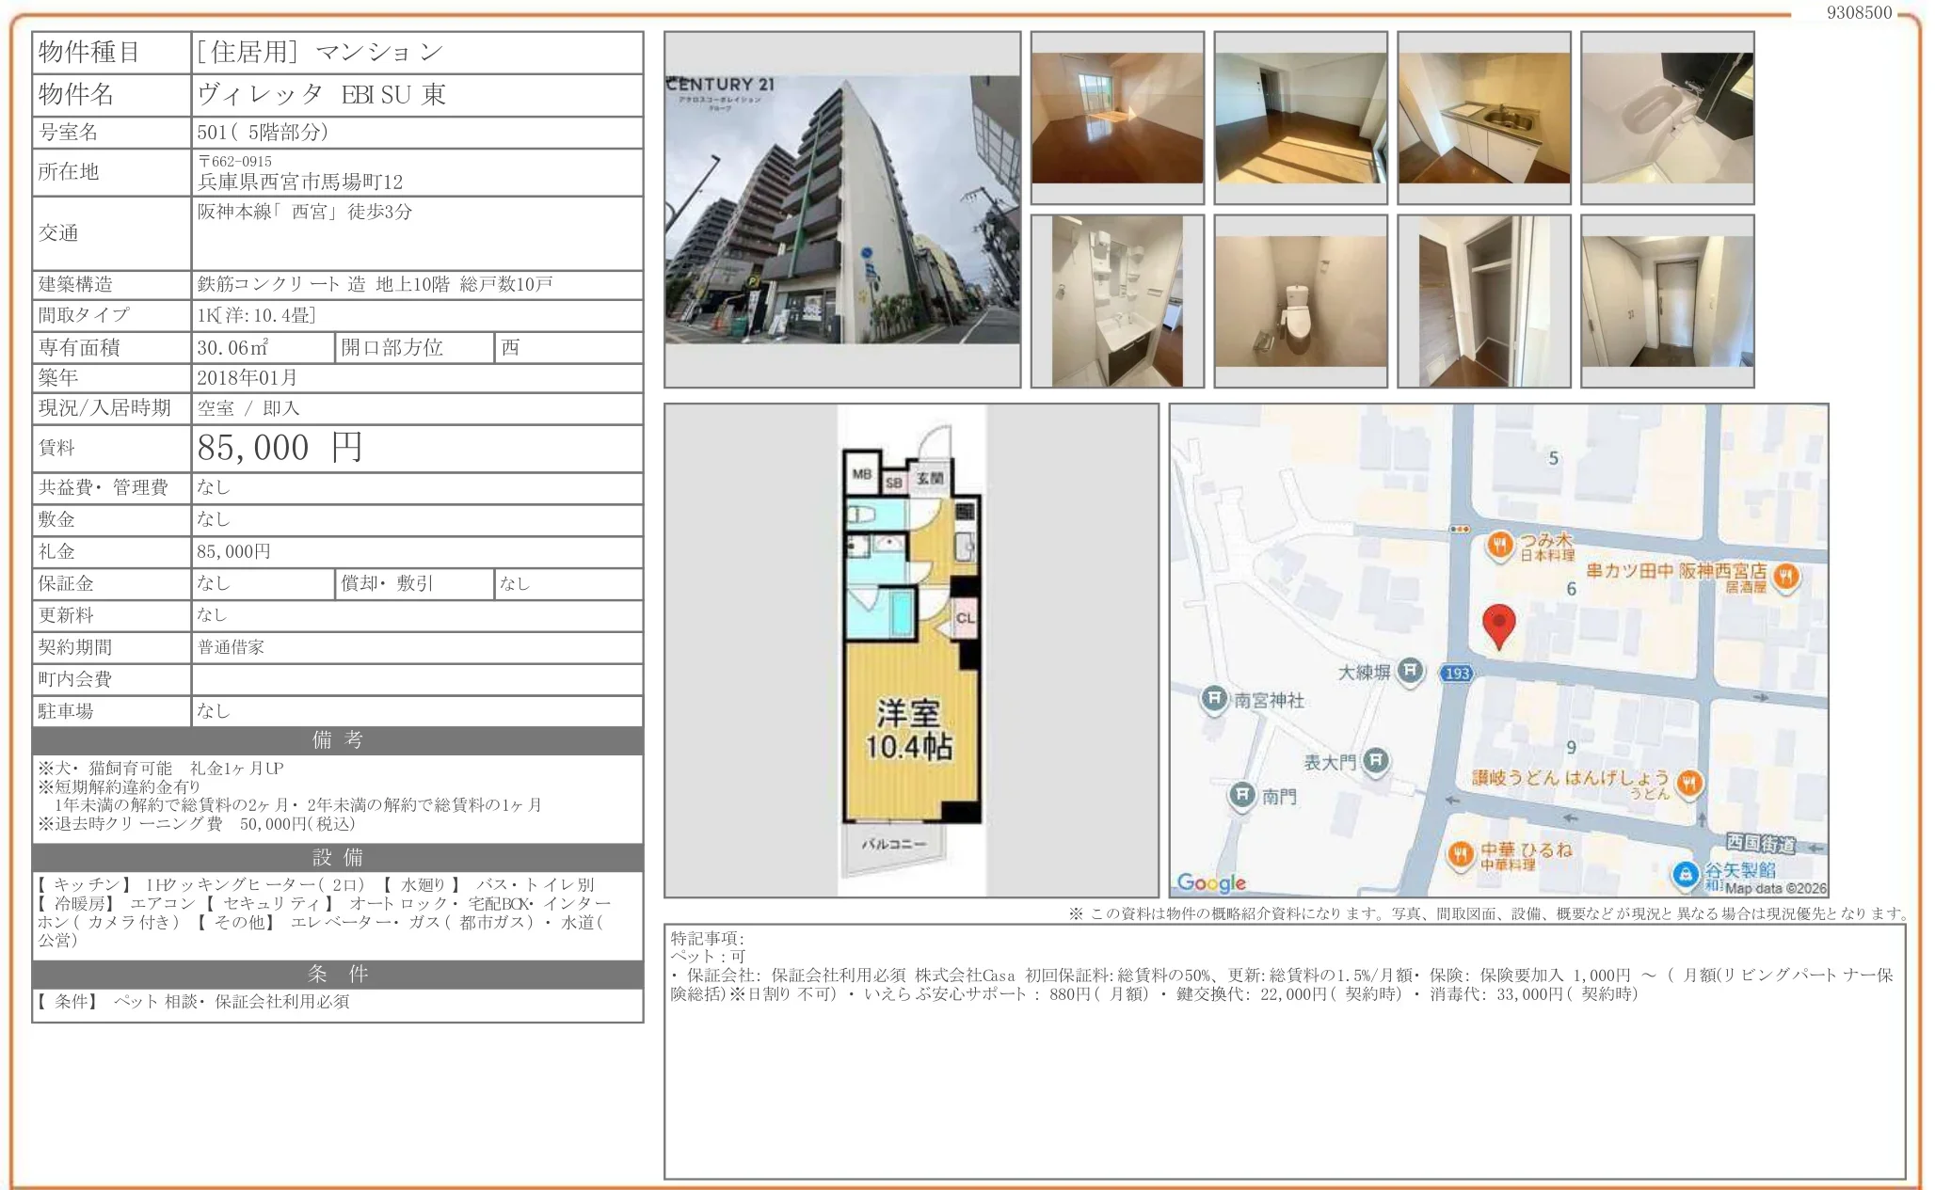1935x1190 pixels.
Task: Open the washbasin vanity photo thumbnail
Action: pyautogui.click(x=1116, y=301)
